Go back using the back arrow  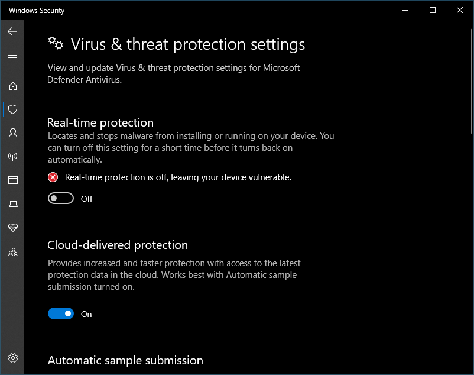pyautogui.click(x=12, y=31)
